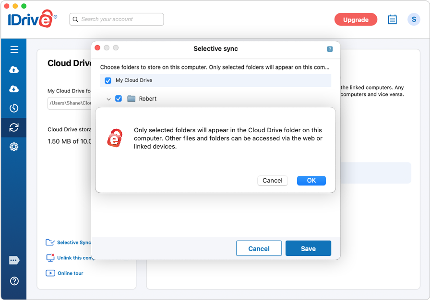Open the Settings gear icon
431x300 pixels.
point(14,147)
